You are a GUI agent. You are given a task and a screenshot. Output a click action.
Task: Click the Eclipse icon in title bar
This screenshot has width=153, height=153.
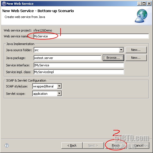coord(4,4)
